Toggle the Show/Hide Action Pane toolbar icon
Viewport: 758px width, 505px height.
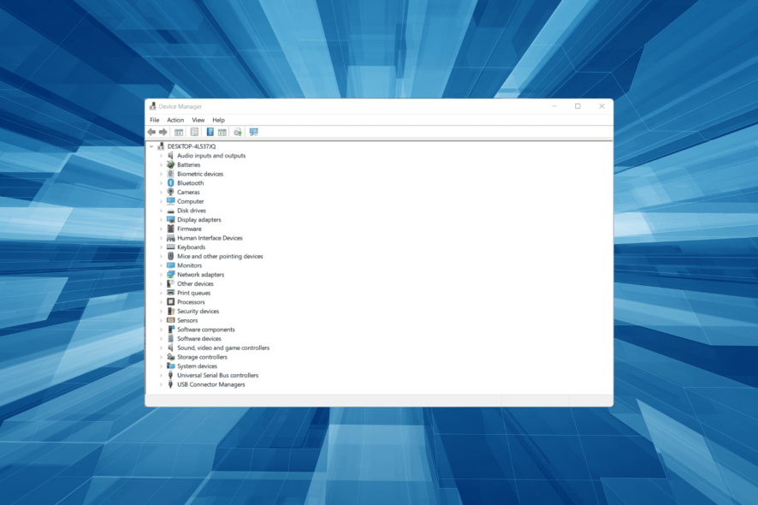[x=222, y=132]
